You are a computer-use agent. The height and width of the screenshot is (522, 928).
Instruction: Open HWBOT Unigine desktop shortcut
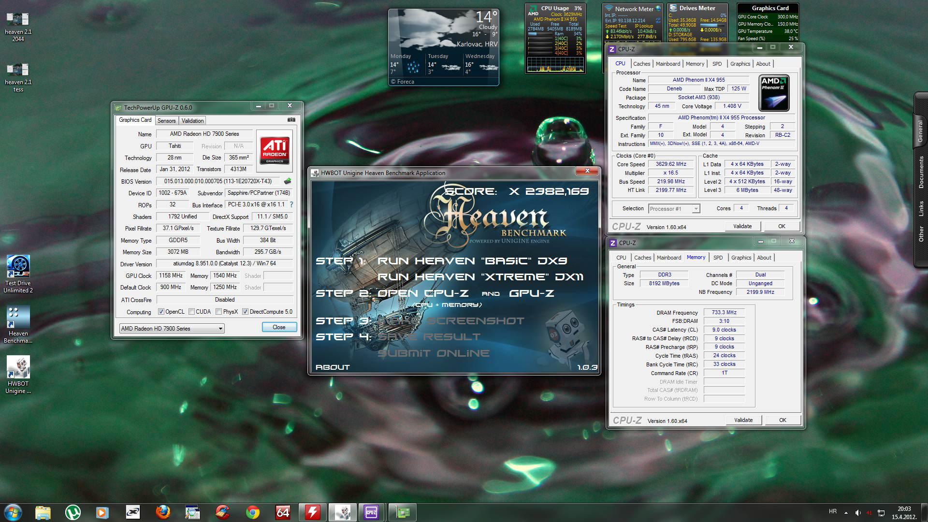(x=18, y=375)
